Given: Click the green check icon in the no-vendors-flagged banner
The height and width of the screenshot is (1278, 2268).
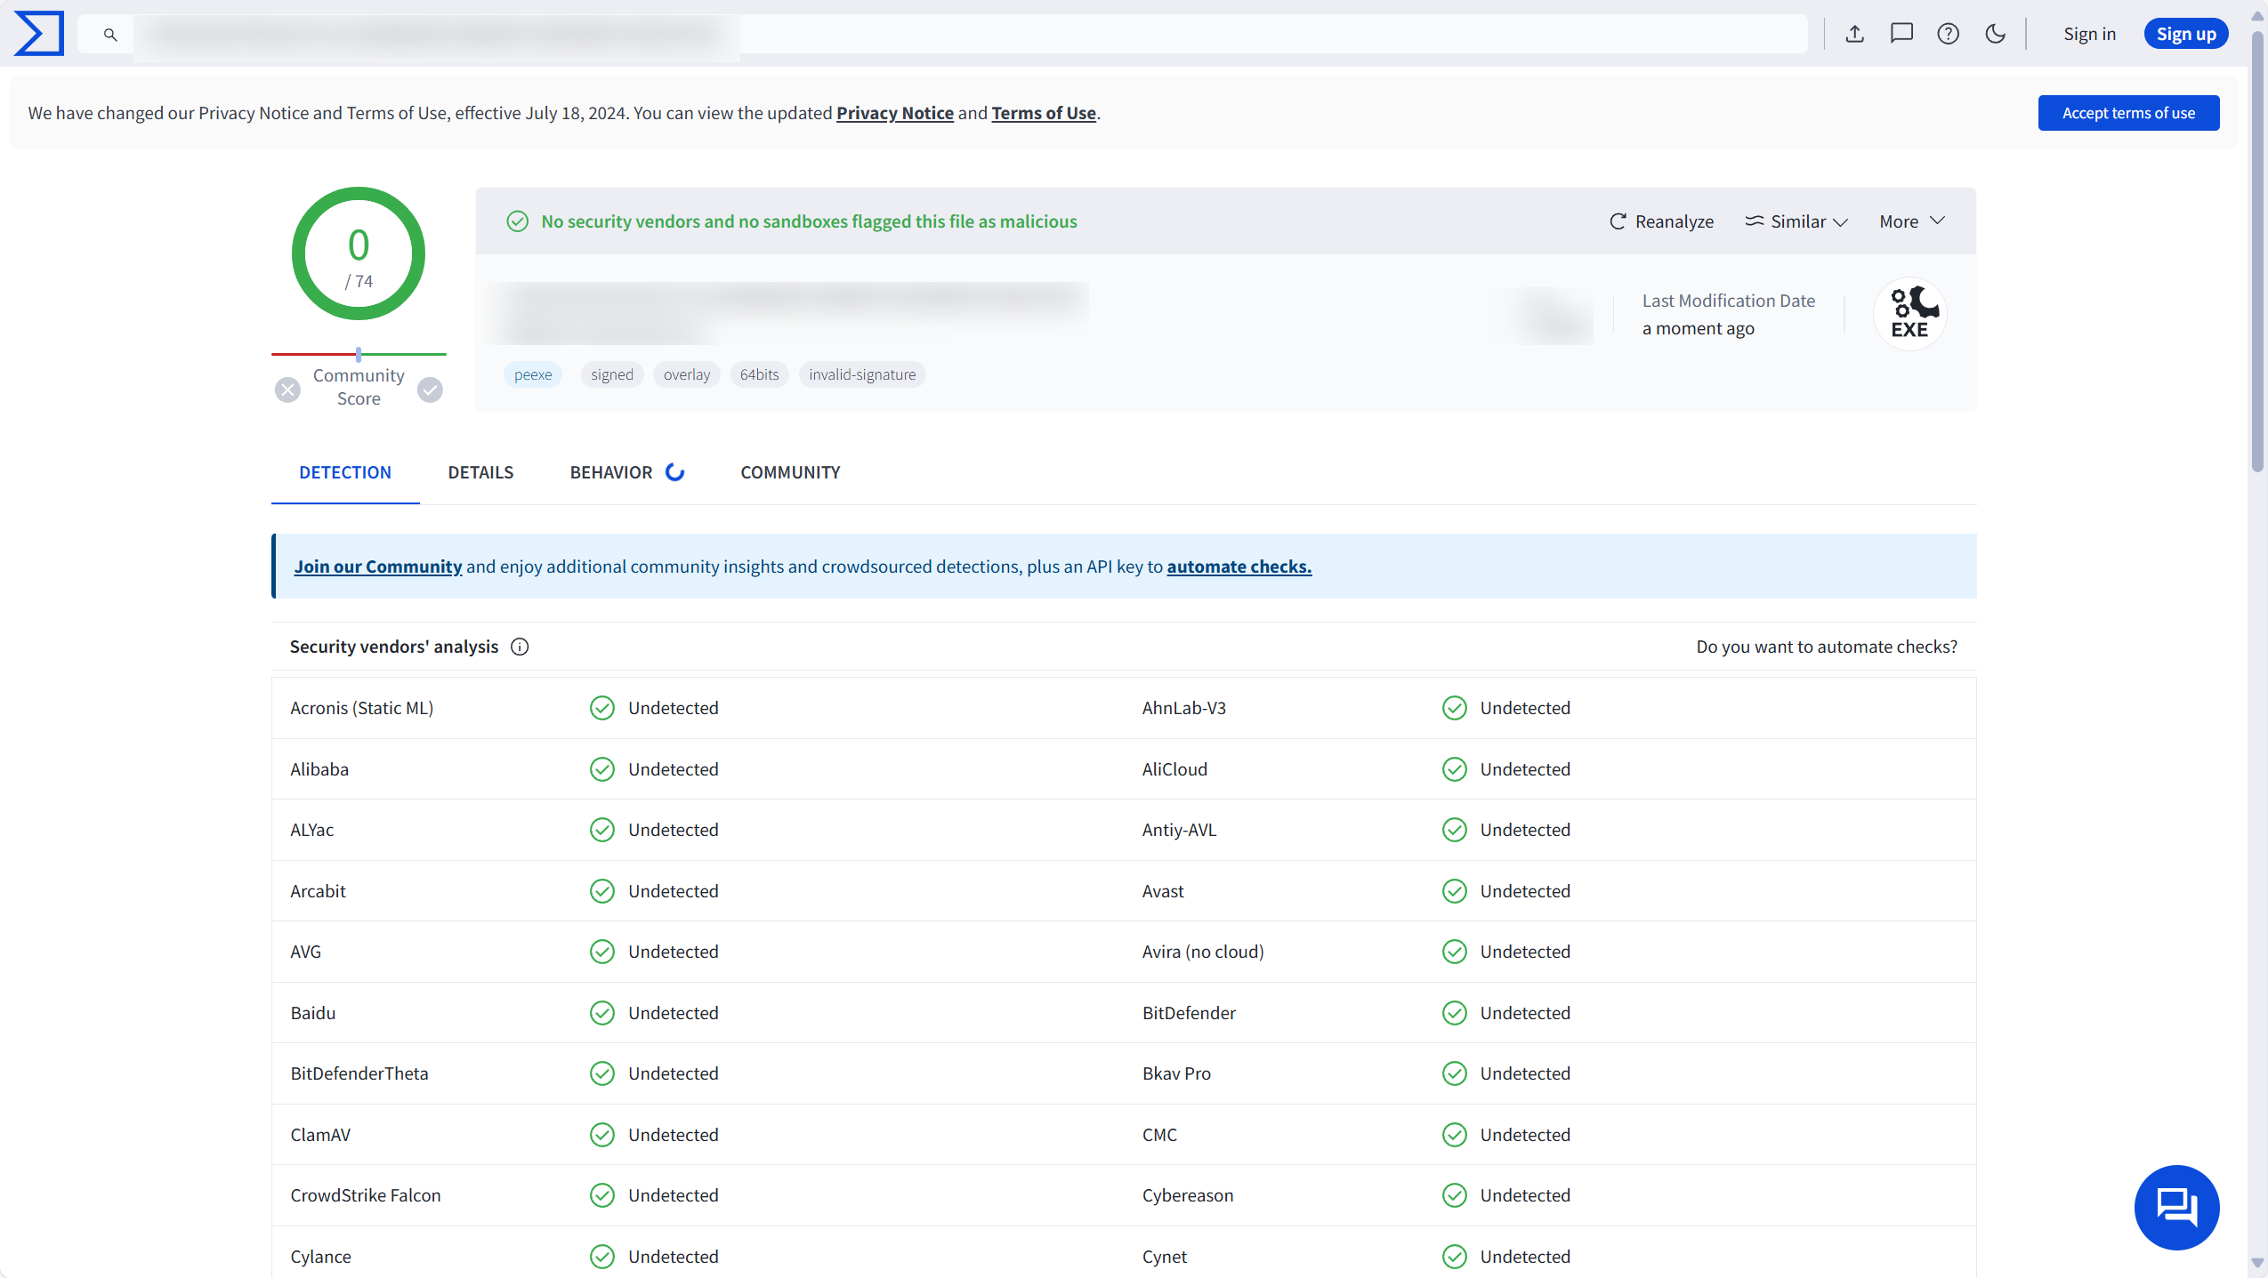Looking at the screenshot, I should point(517,221).
